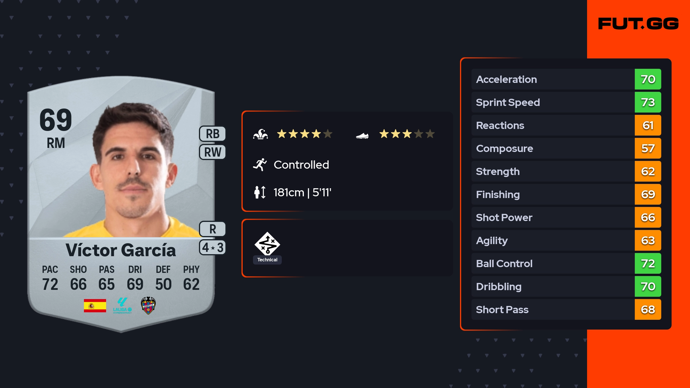Viewport: 690px width, 388px height.
Task: Click the weak foot boot icon
Action: [362, 136]
